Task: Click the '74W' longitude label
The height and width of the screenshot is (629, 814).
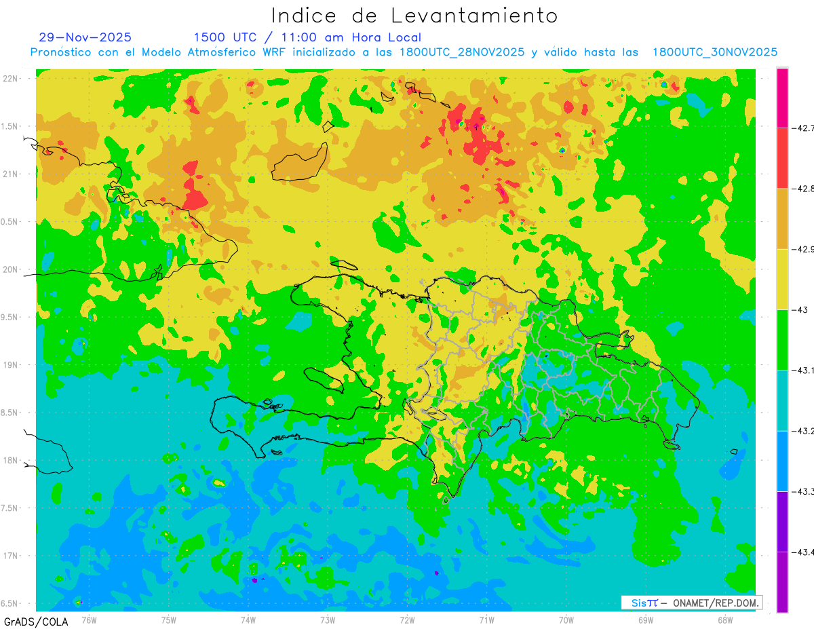Action: (x=248, y=620)
